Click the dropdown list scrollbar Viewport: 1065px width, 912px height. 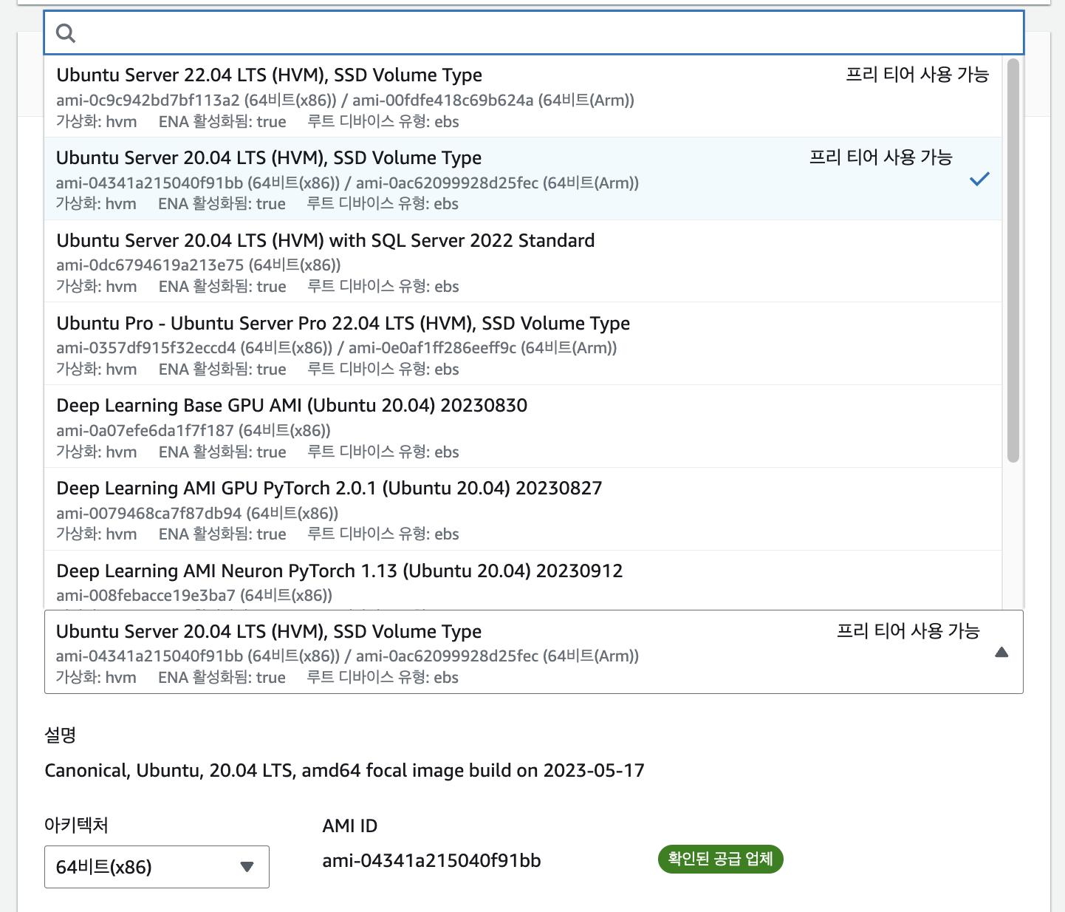coord(1013,260)
